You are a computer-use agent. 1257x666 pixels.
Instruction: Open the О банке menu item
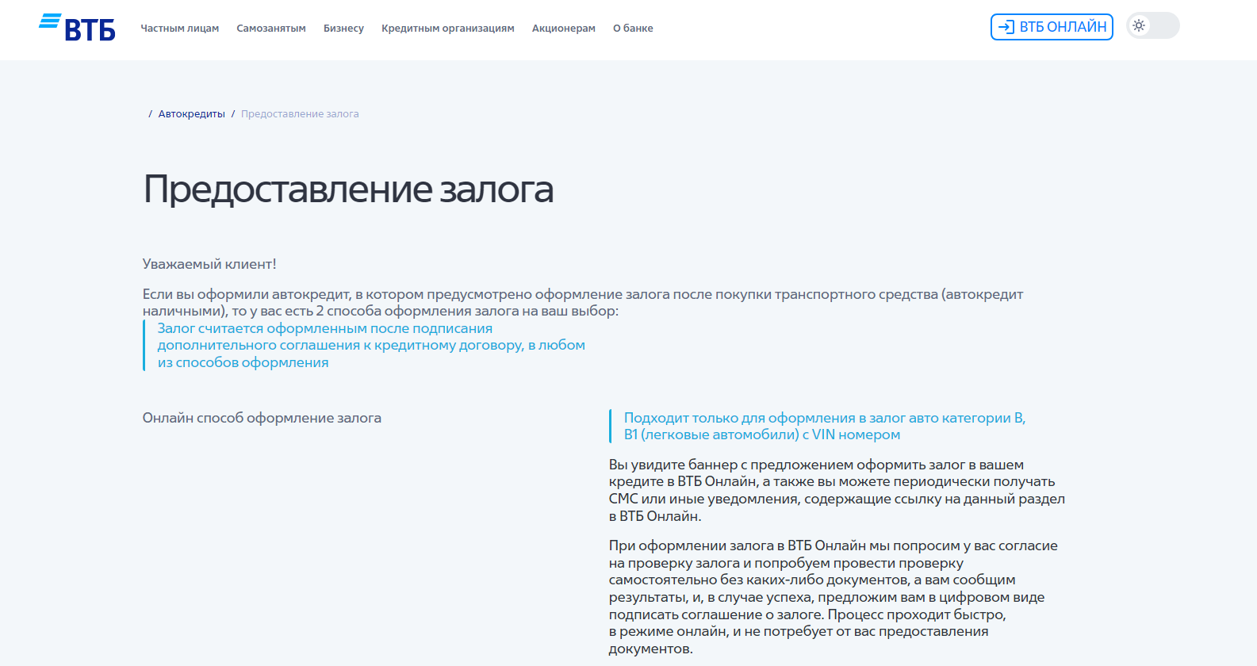(633, 29)
